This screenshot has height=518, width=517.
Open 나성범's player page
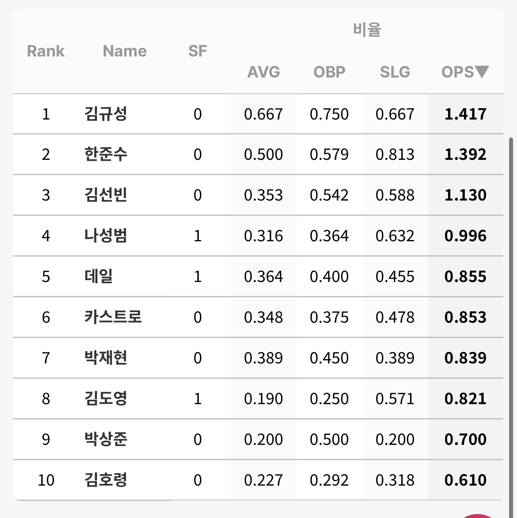pyautogui.click(x=106, y=236)
